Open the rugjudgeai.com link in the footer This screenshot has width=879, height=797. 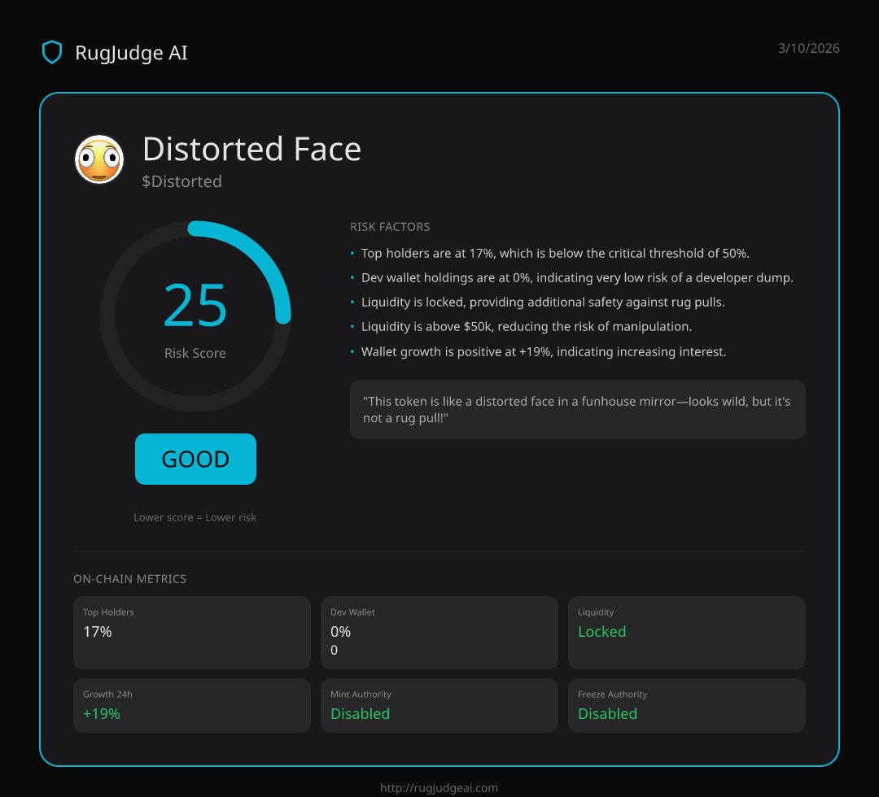(439, 787)
